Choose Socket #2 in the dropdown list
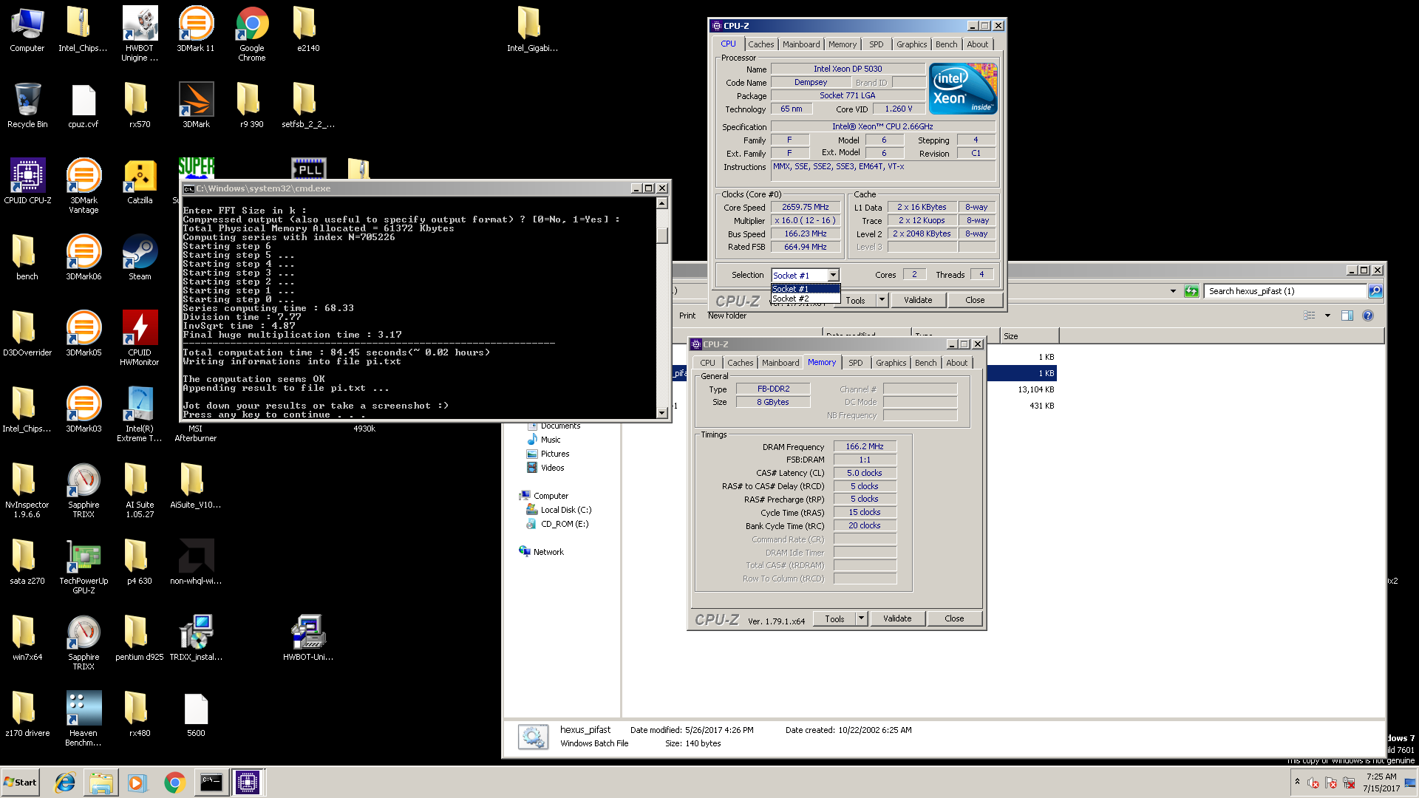This screenshot has height=798, width=1419. click(x=806, y=299)
